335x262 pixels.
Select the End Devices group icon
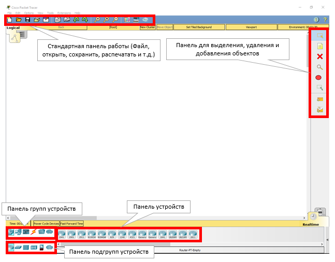click(18, 232)
